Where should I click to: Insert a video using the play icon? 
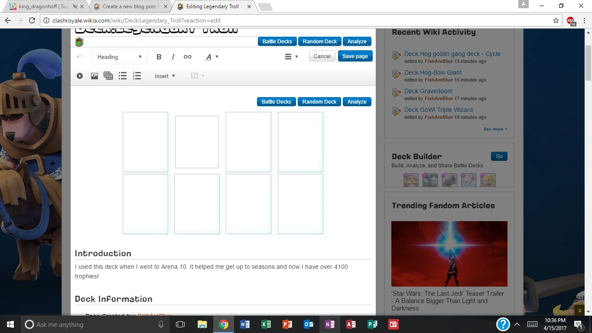80,76
